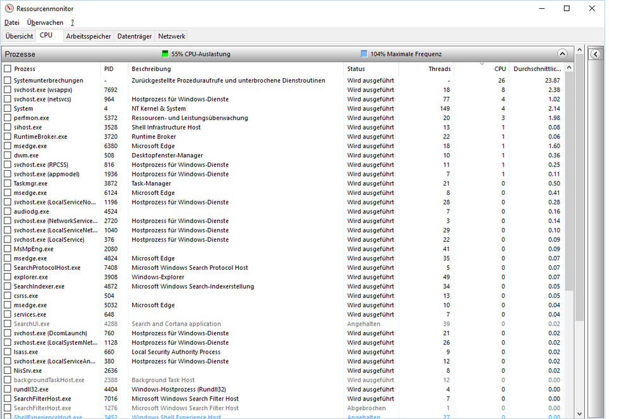Check the perfmon.exe process checkbox
Screen dimensions: 635x419
[8, 118]
